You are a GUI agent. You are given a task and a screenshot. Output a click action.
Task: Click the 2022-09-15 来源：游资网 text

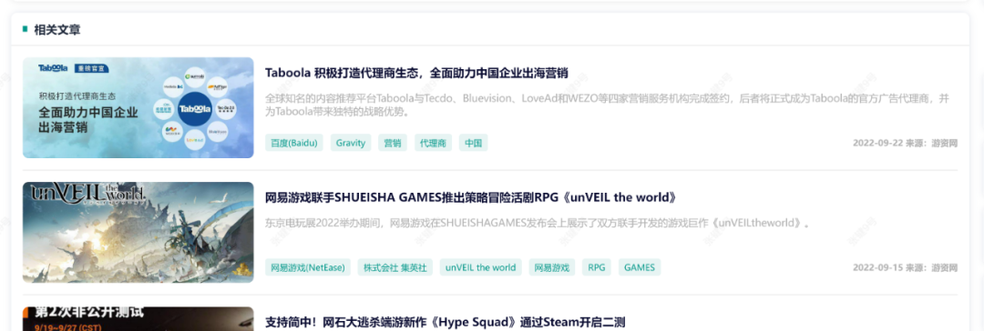pyautogui.click(x=905, y=267)
